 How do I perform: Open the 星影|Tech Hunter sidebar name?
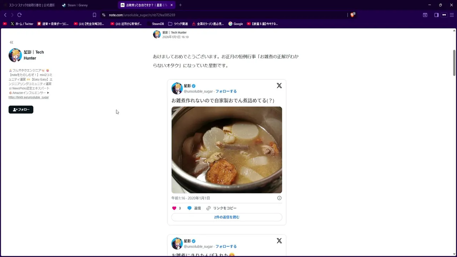(34, 55)
